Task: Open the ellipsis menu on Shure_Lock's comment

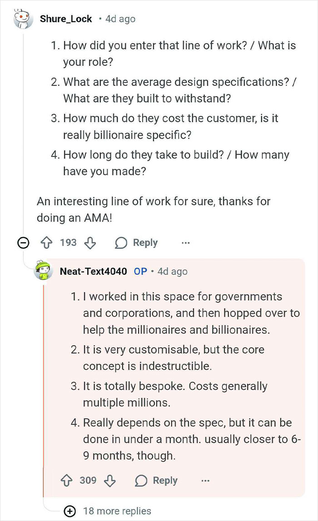Action: coord(185,243)
